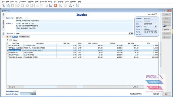Click the Ext. No input field
This screenshot has height=97, width=173.
[x=150, y=35]
